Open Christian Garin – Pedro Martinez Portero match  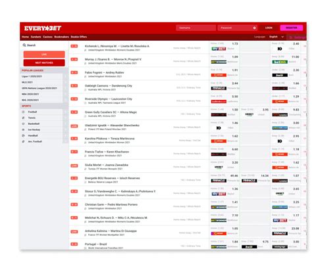point(111,204)
